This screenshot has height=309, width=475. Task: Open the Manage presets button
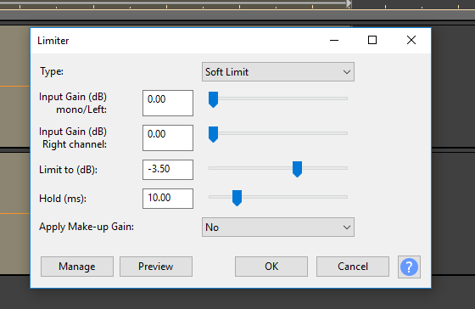[x=77, y=267]
